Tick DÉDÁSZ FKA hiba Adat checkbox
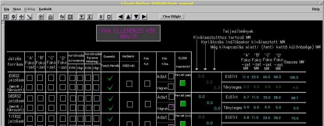The image size is (324, 126). tap(171, 97)
